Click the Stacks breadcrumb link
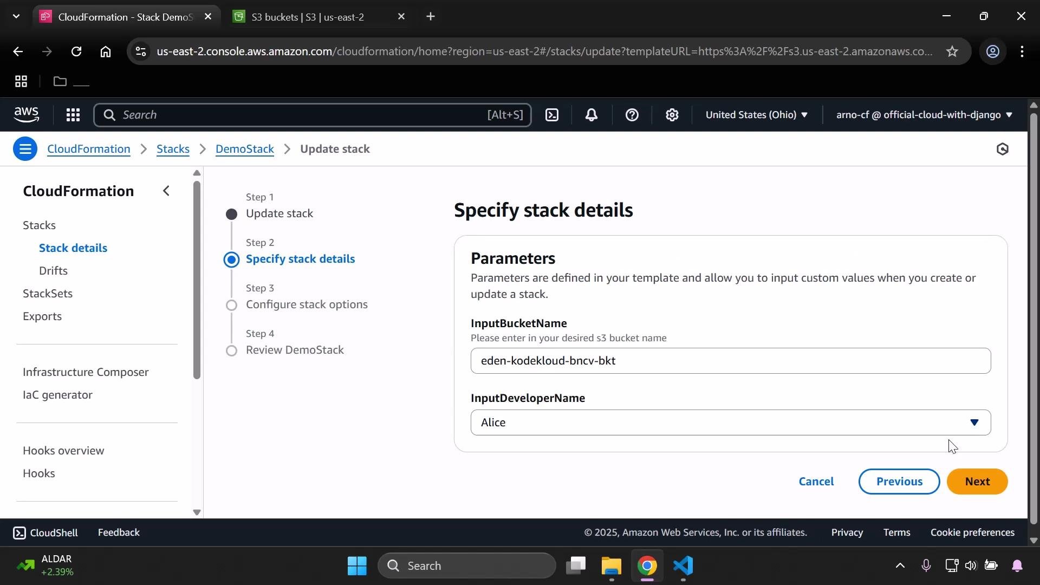 click(173, 149)
